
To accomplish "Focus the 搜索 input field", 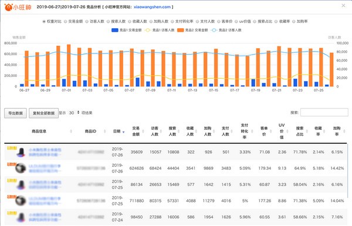I will click(324, 112).
